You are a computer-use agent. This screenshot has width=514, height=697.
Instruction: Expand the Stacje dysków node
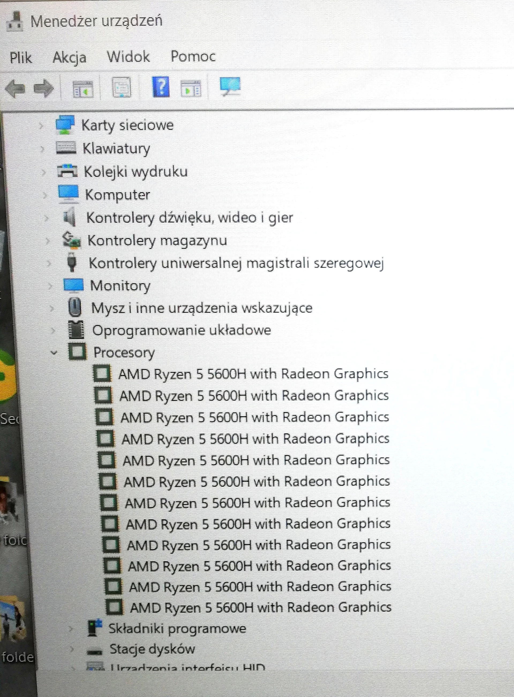point(72,650)
